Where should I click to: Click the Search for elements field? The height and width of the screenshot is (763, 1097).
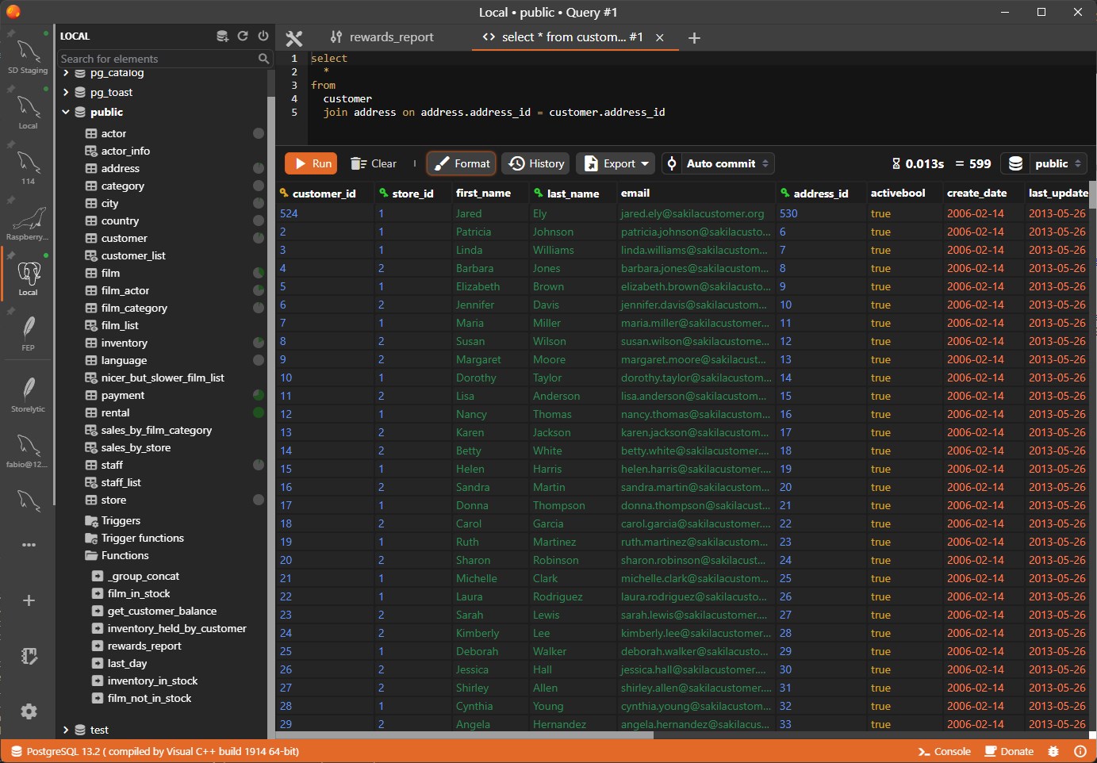(157, 59)
